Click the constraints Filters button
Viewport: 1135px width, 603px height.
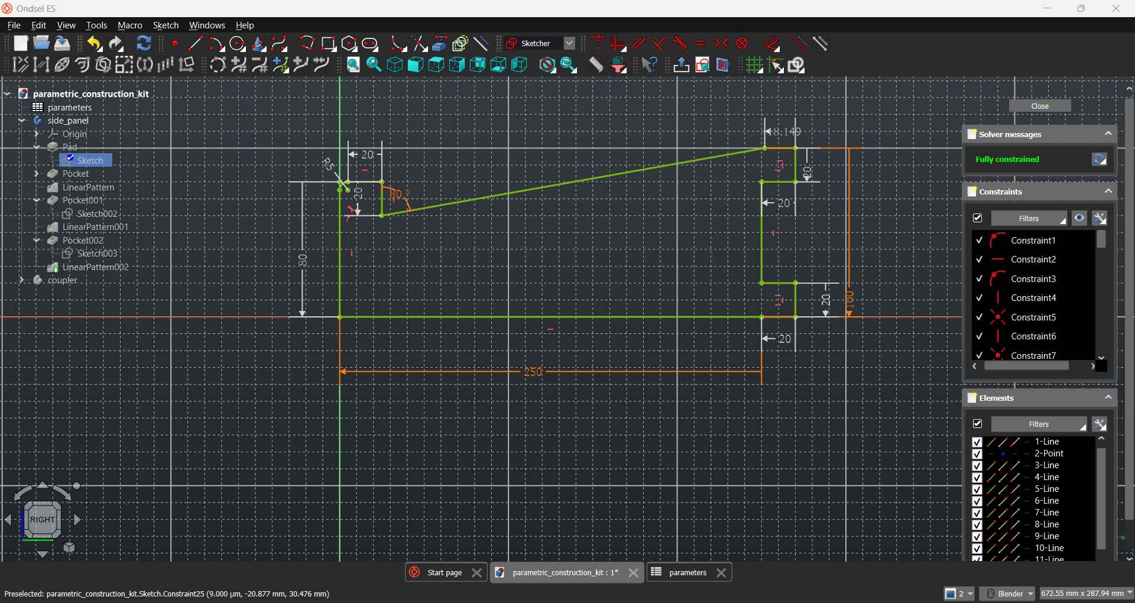tap(1029, 219)
